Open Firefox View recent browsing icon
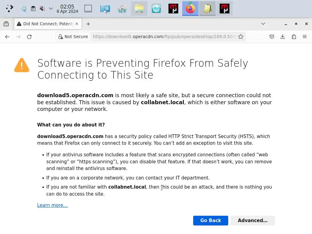The width and height of the screenshot is (312, 234). [6, 24]
